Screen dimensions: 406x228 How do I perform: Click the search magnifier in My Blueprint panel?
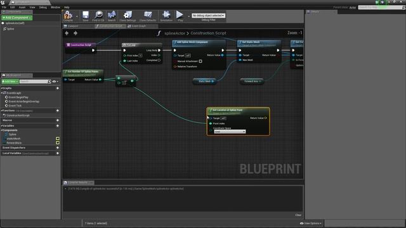[49, 82]
